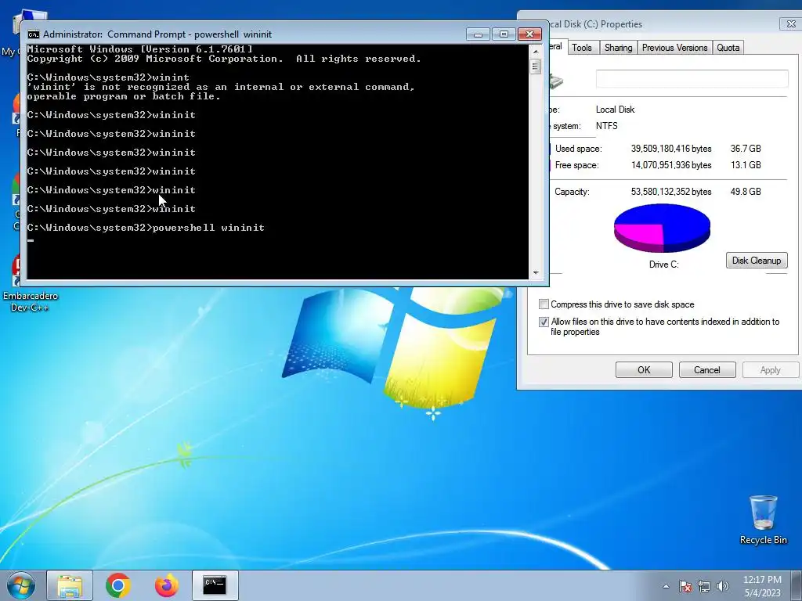Close the Command Prompt window

[x=530, y=34]
